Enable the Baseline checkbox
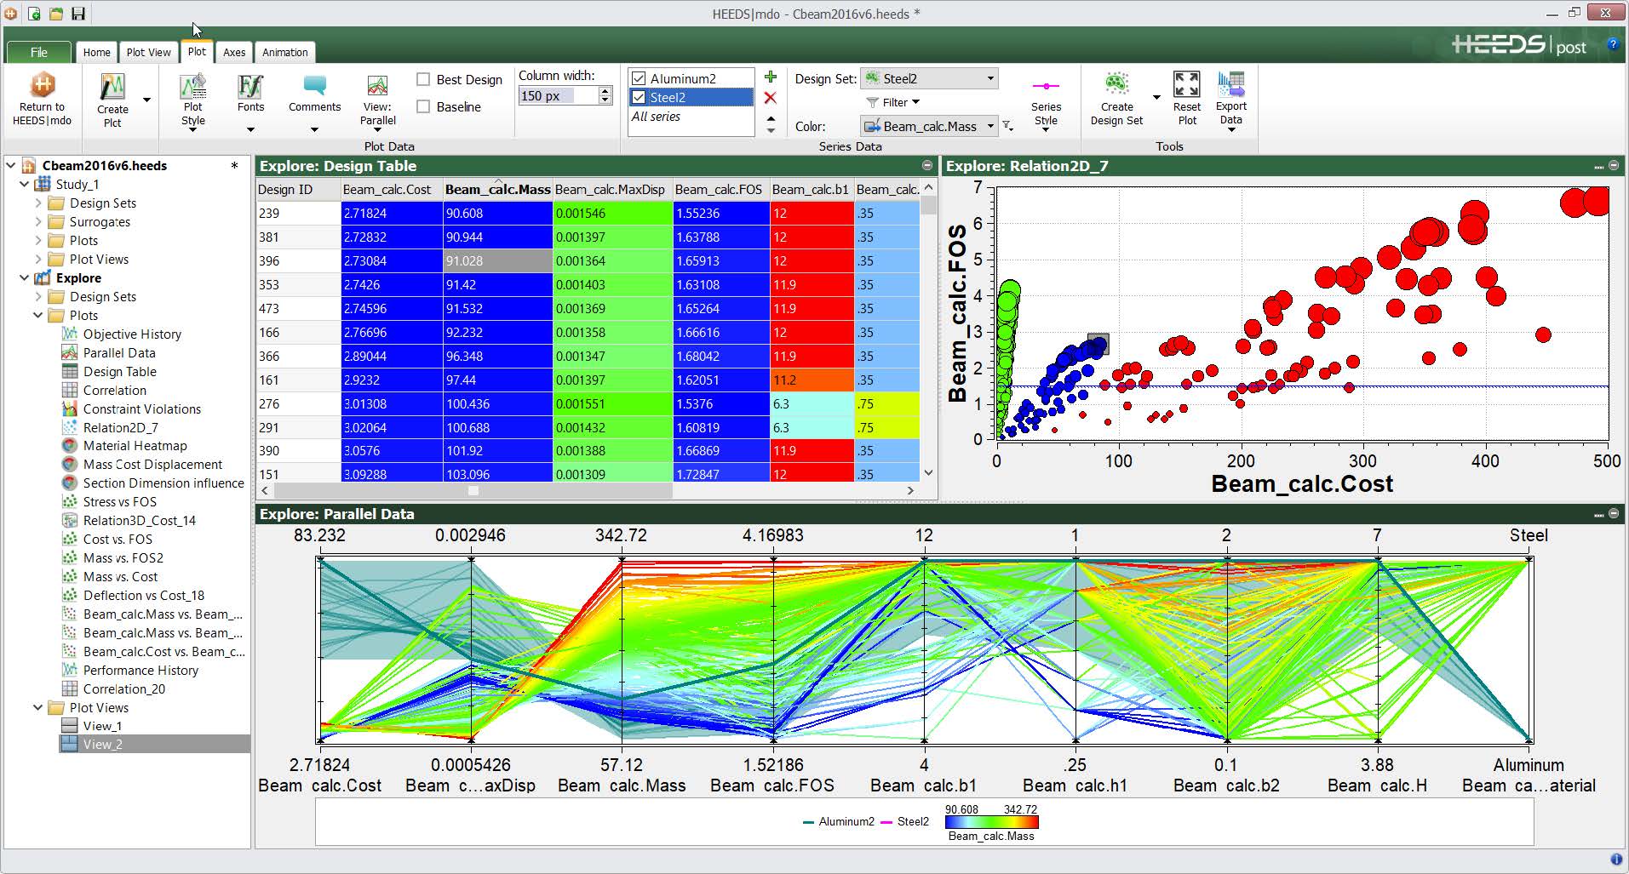The image size is (1629, 874). pyautogui.click(x=423, y=106)
